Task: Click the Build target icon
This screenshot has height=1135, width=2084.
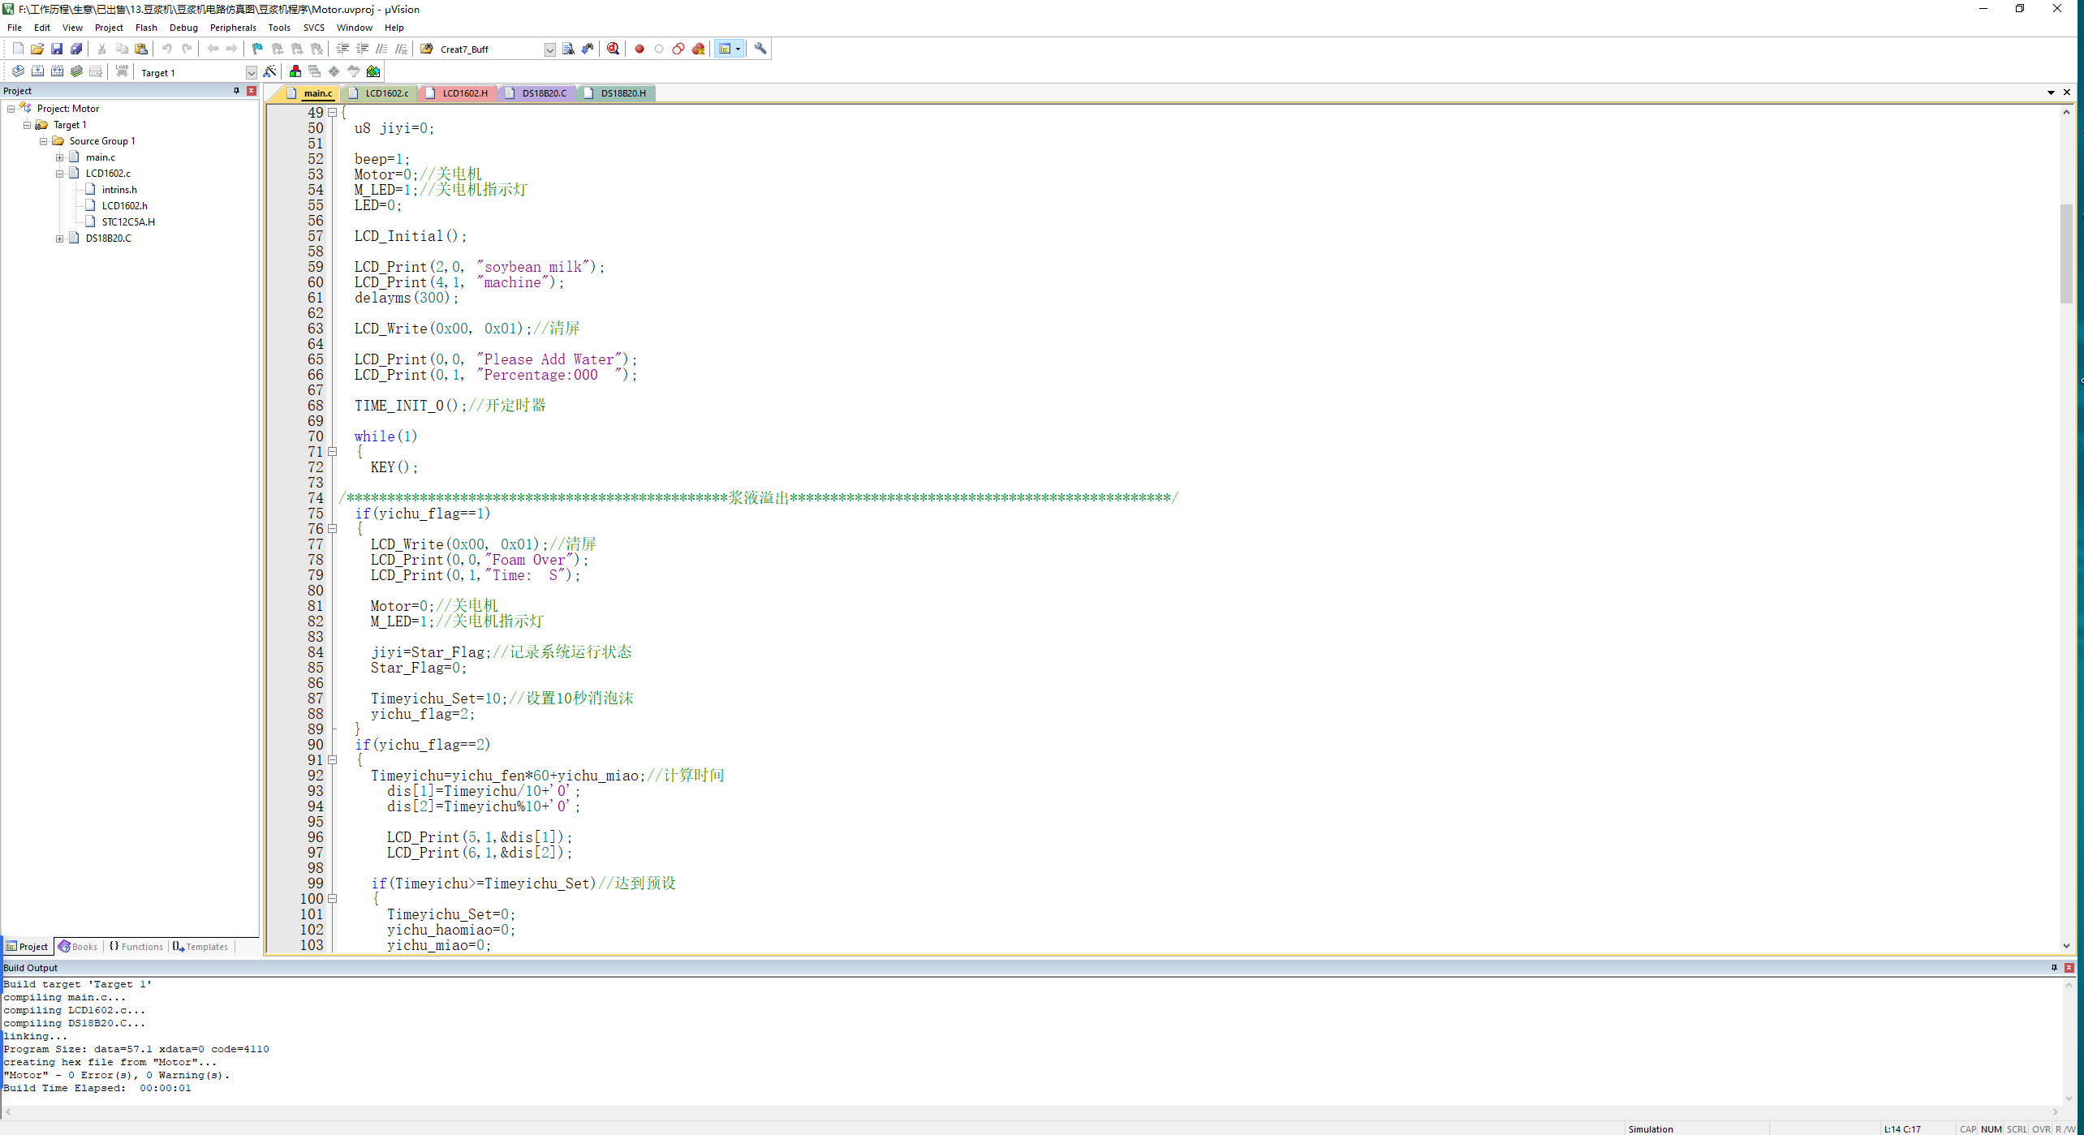Action: (37, 71)
